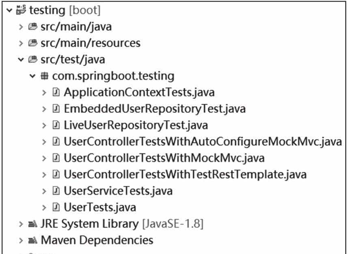Click the JRE System Library icon
The image size is (347, 254).
(x=33, y=224)
